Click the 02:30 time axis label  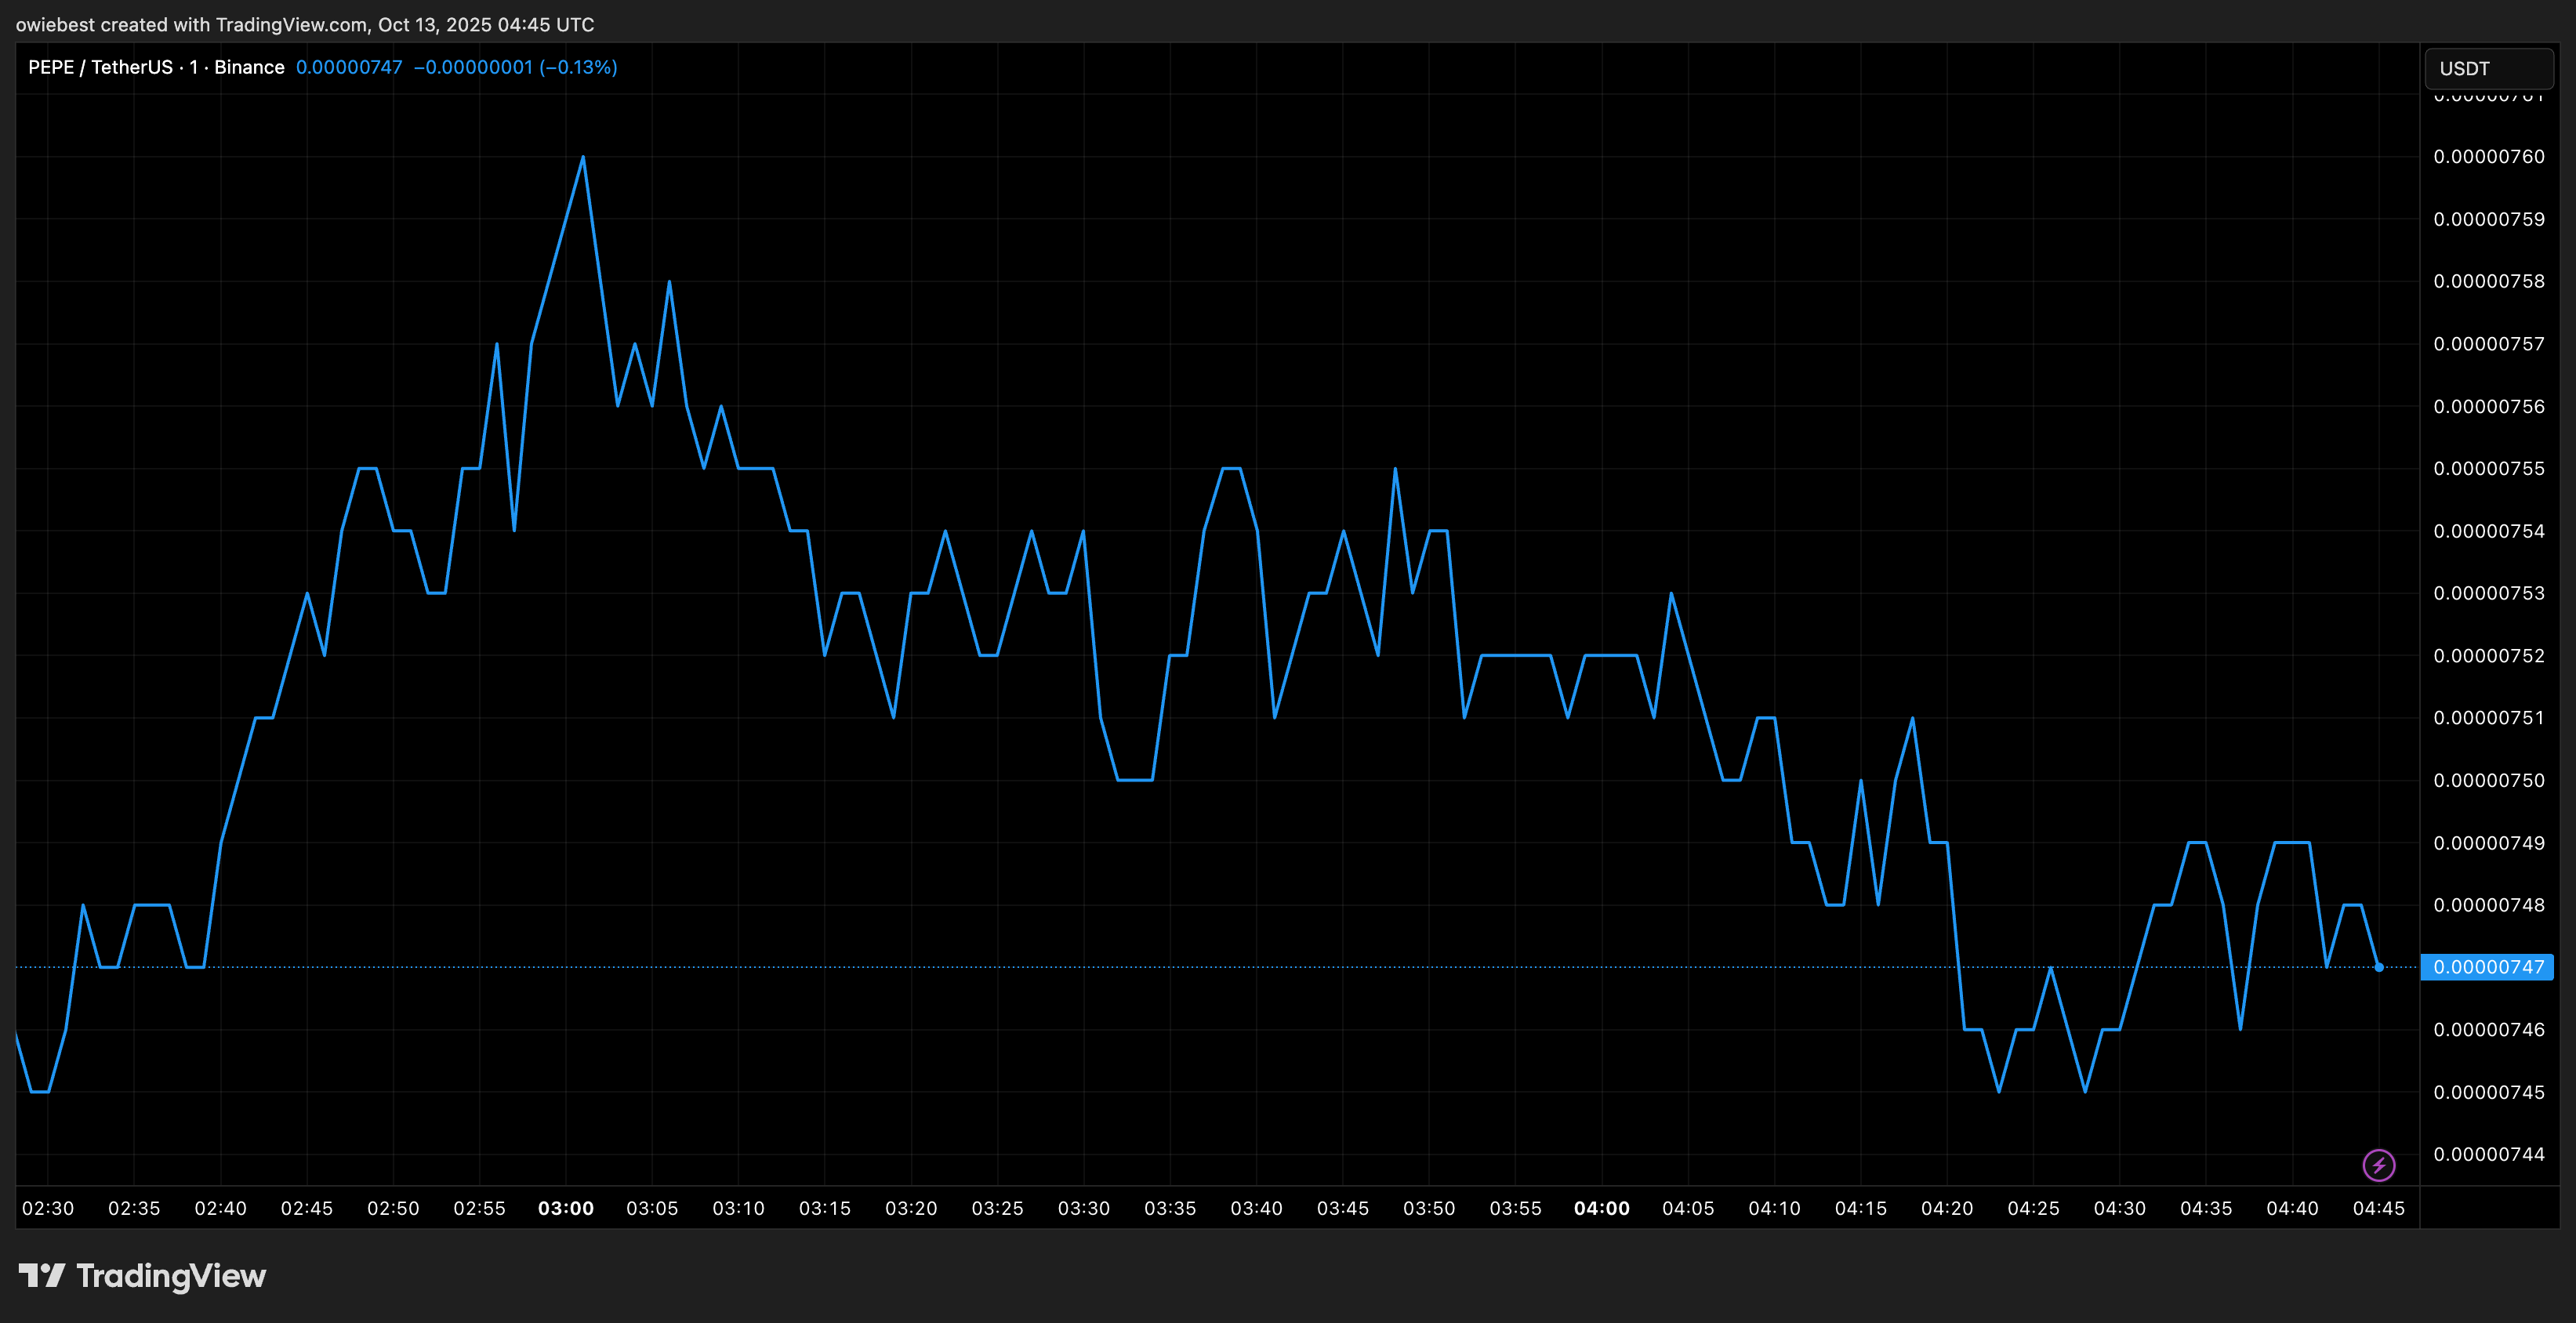[x=48, y=1208]
